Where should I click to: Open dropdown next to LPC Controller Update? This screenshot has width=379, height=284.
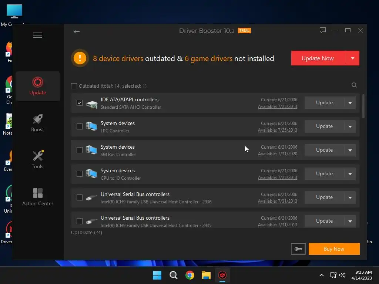(x=350, y=126)
